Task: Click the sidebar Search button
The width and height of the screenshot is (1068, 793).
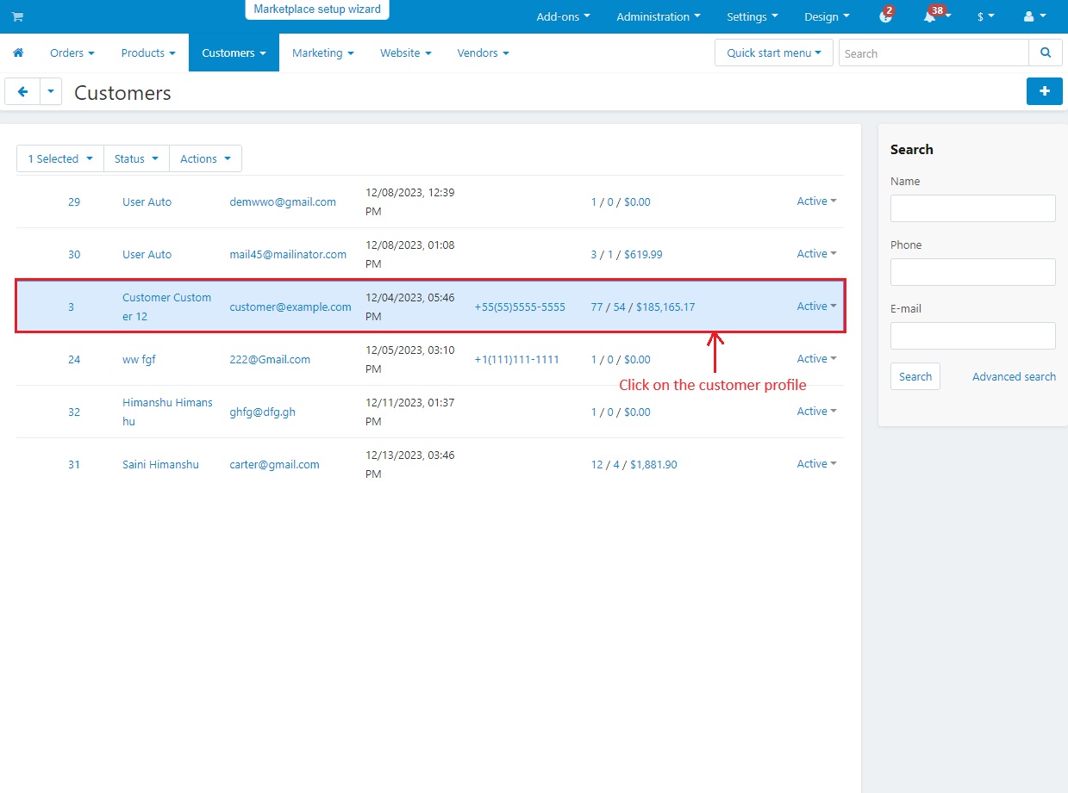Action: pos(915,376)
